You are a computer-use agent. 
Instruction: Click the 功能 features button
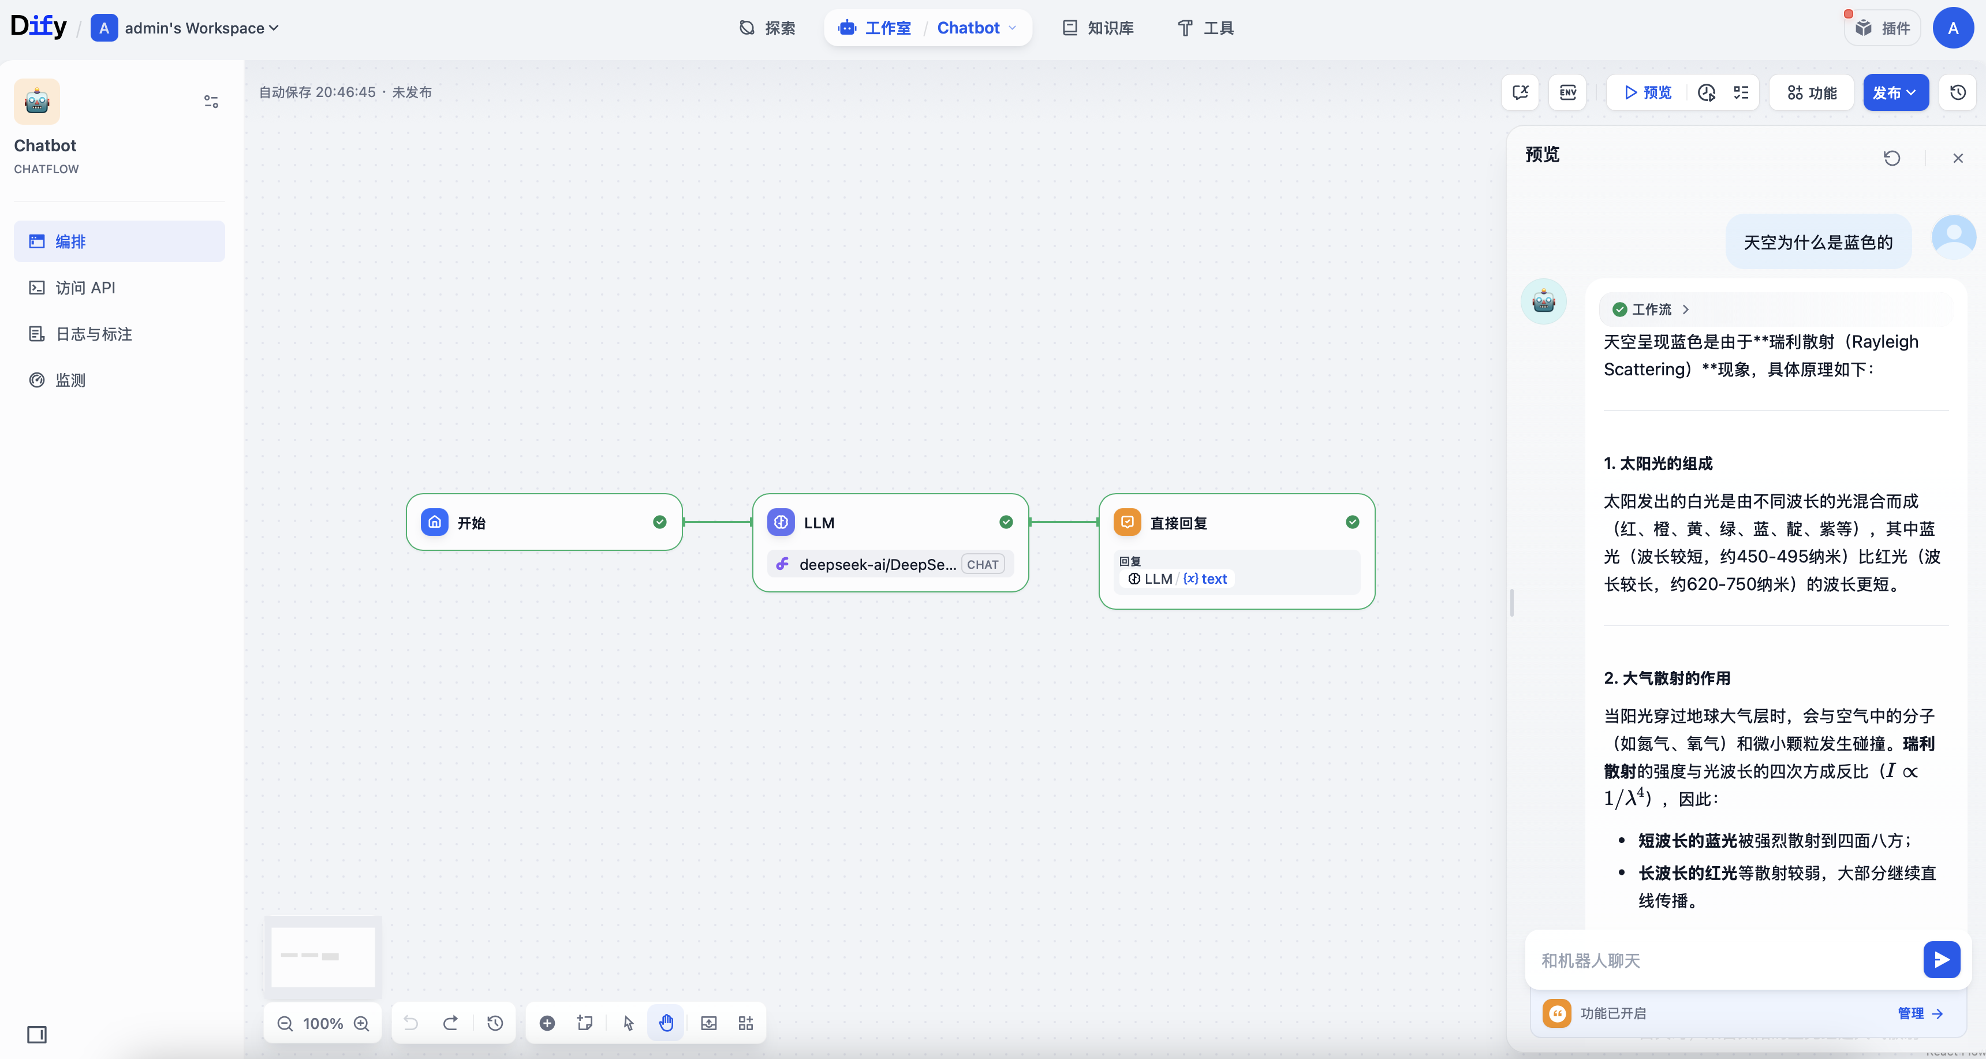coord(1812,92)
